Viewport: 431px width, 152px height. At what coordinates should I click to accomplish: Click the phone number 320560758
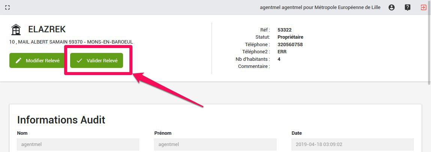click(290, 45)
